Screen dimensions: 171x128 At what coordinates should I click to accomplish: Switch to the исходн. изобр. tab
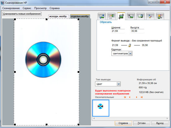[58, 16]
